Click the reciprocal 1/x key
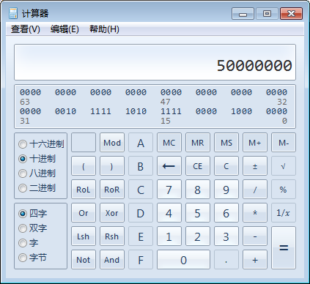The width and height of the screenshot is (310, 284). [284, 213]
